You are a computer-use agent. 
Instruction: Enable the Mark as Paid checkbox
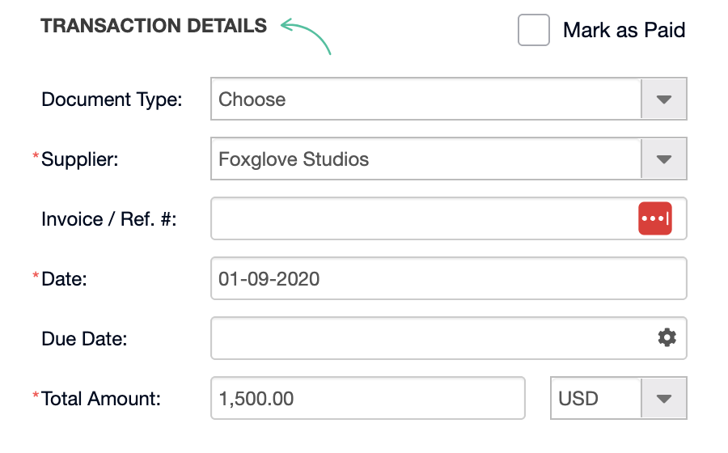click(534, 30)
